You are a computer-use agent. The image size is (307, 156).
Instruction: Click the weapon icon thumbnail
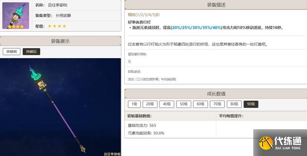(x=16, y=15)
